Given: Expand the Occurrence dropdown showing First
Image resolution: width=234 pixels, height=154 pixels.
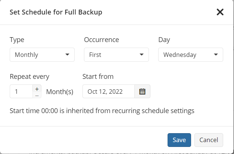Looking at the screenshot, I should (x=116, y=55).
